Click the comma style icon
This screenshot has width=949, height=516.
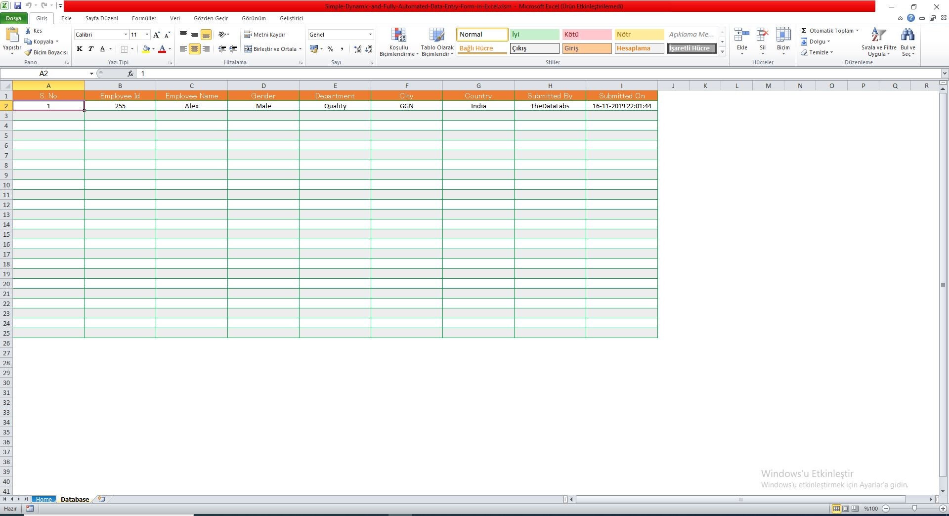pyautogui.click(x=342, y=49)
